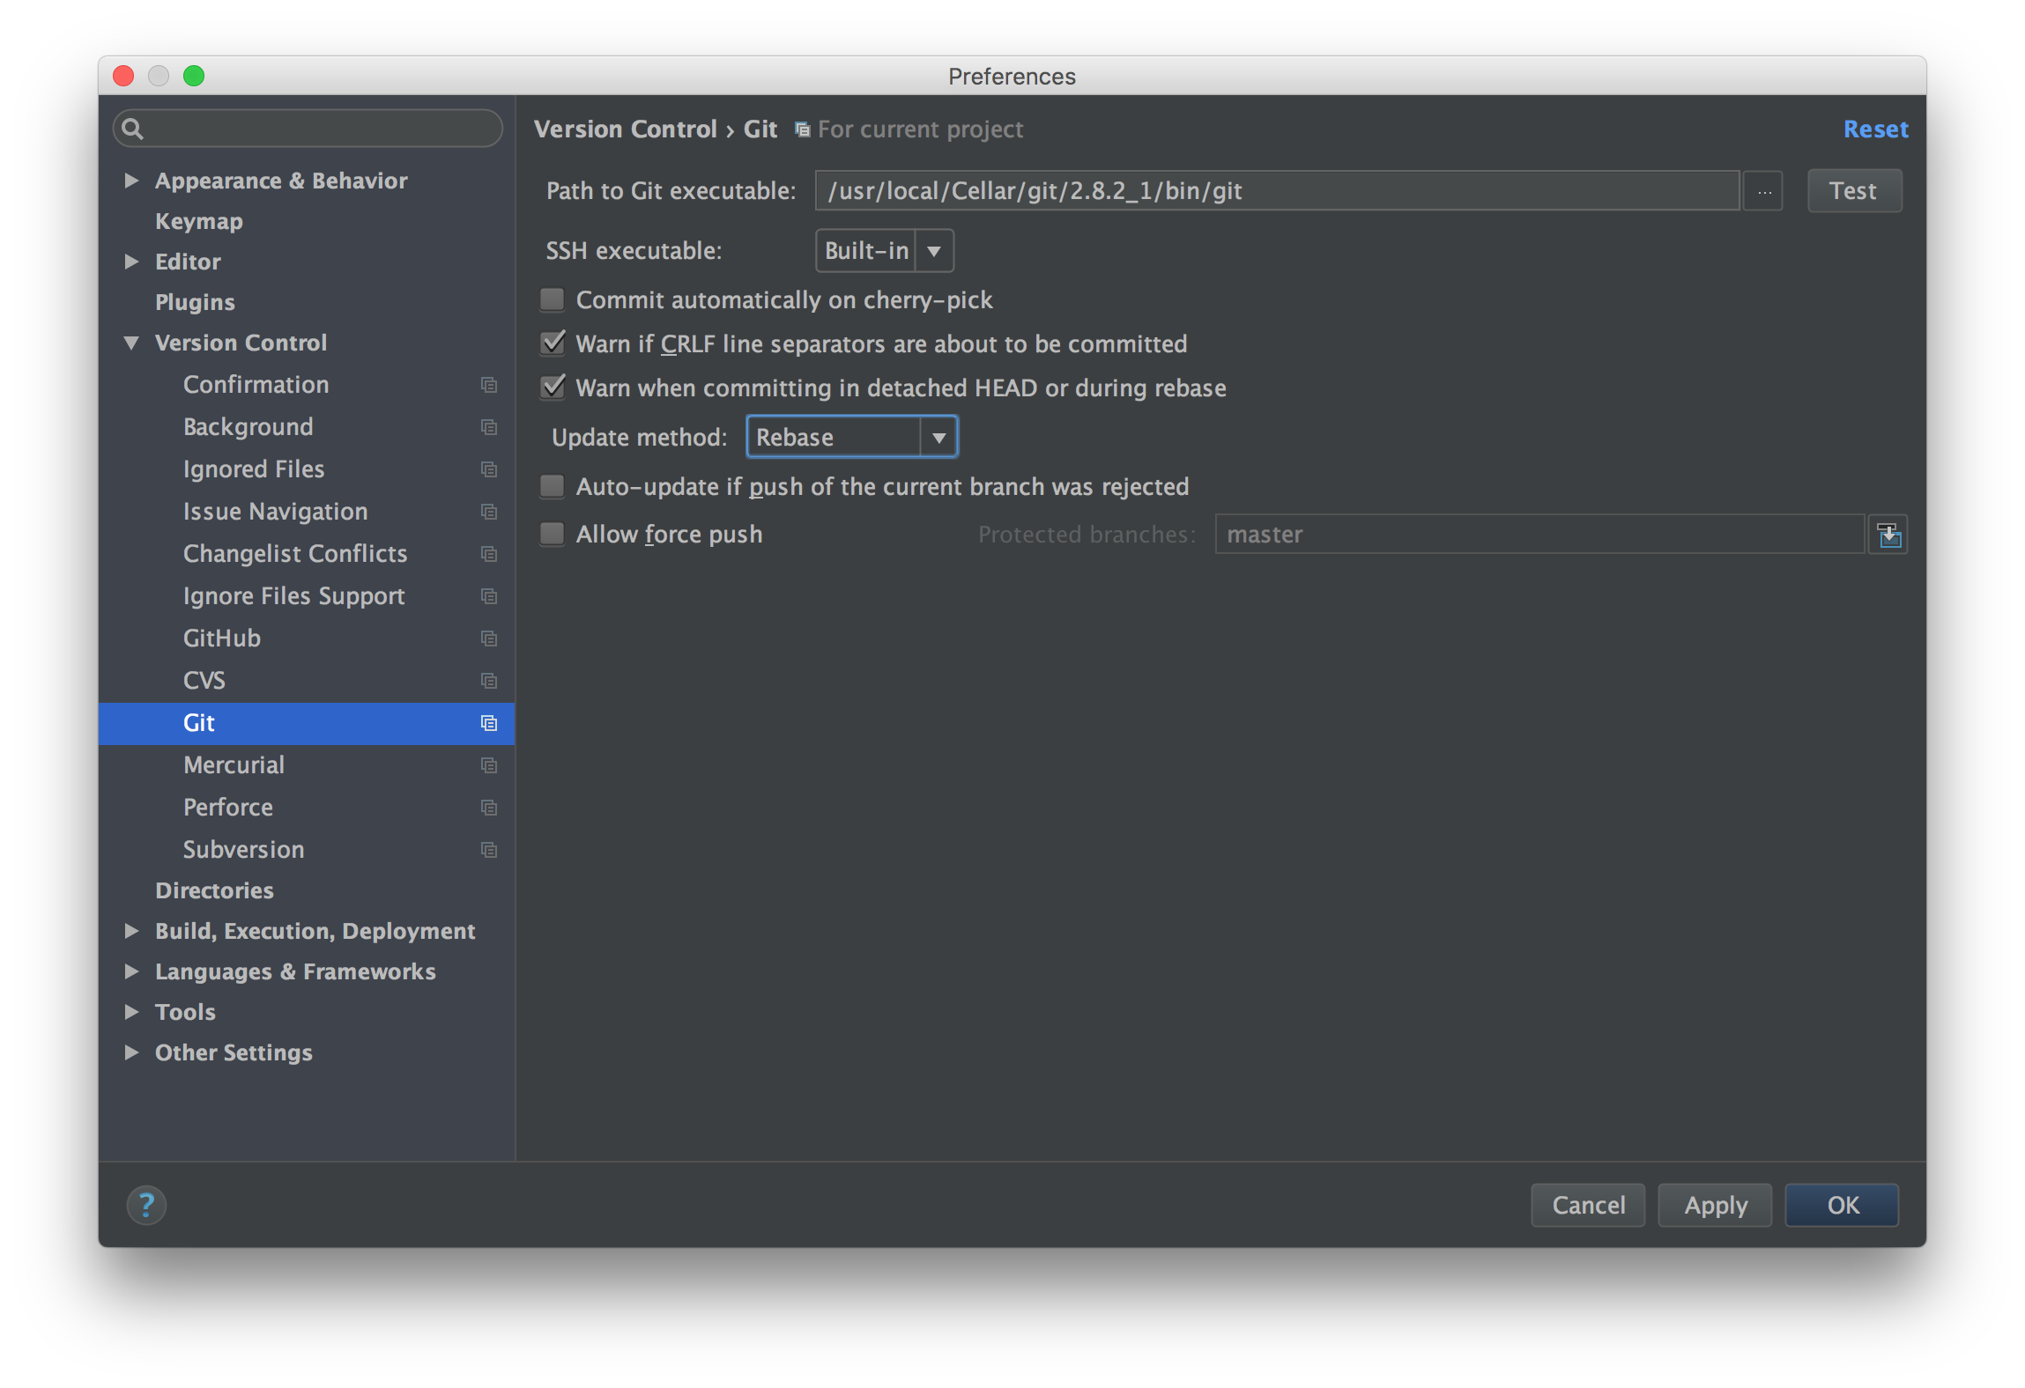Click the Apply button
Viewport: 2025px width, 1388px height.
coord(1715,1205)
